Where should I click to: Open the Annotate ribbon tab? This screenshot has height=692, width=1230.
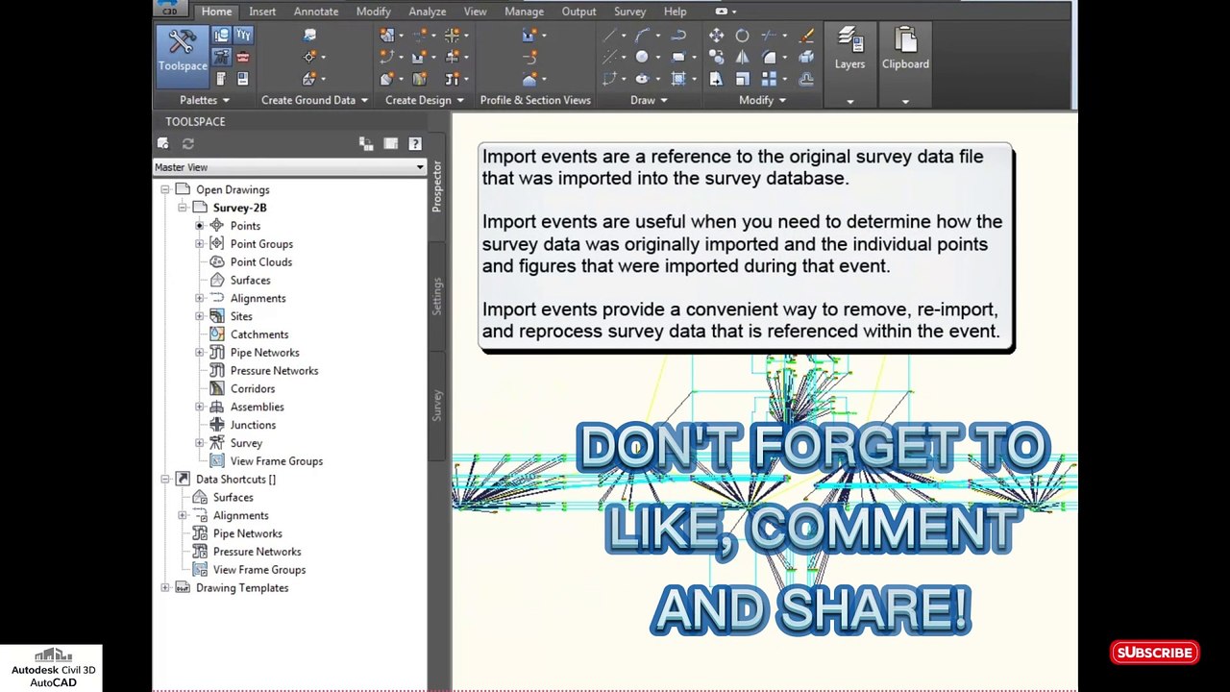[x=316, y=12]
